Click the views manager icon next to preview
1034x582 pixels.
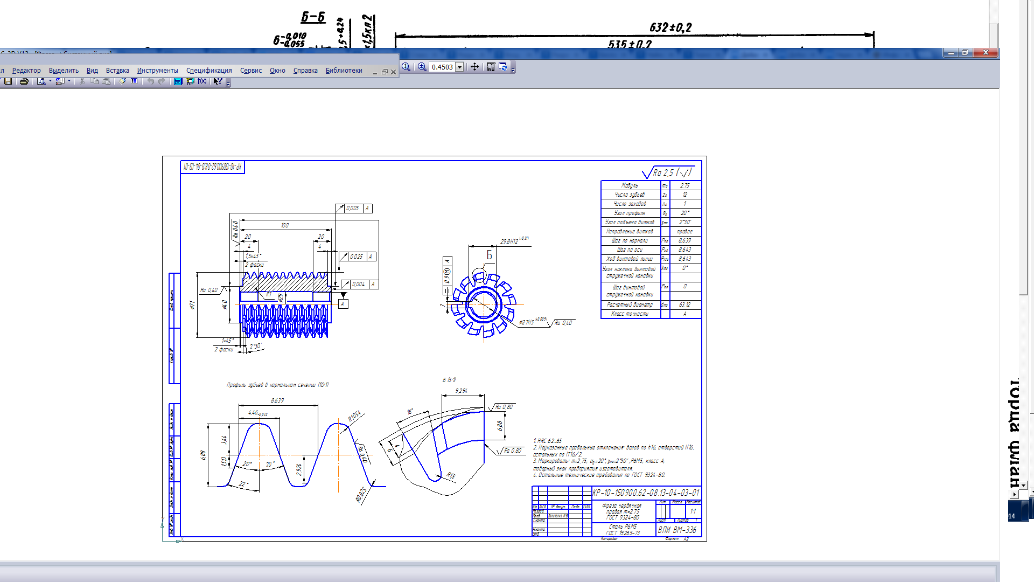(60, 81)
